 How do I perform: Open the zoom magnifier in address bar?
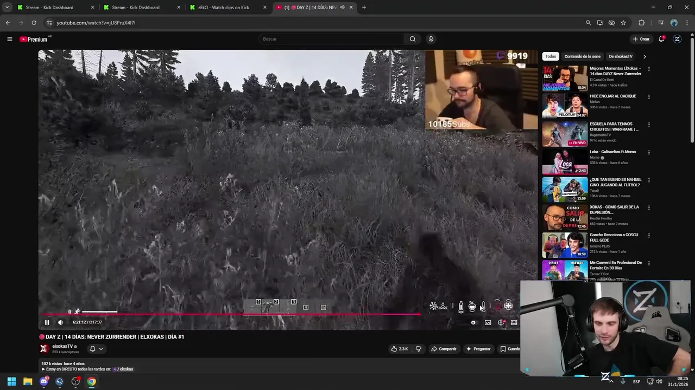588,23
